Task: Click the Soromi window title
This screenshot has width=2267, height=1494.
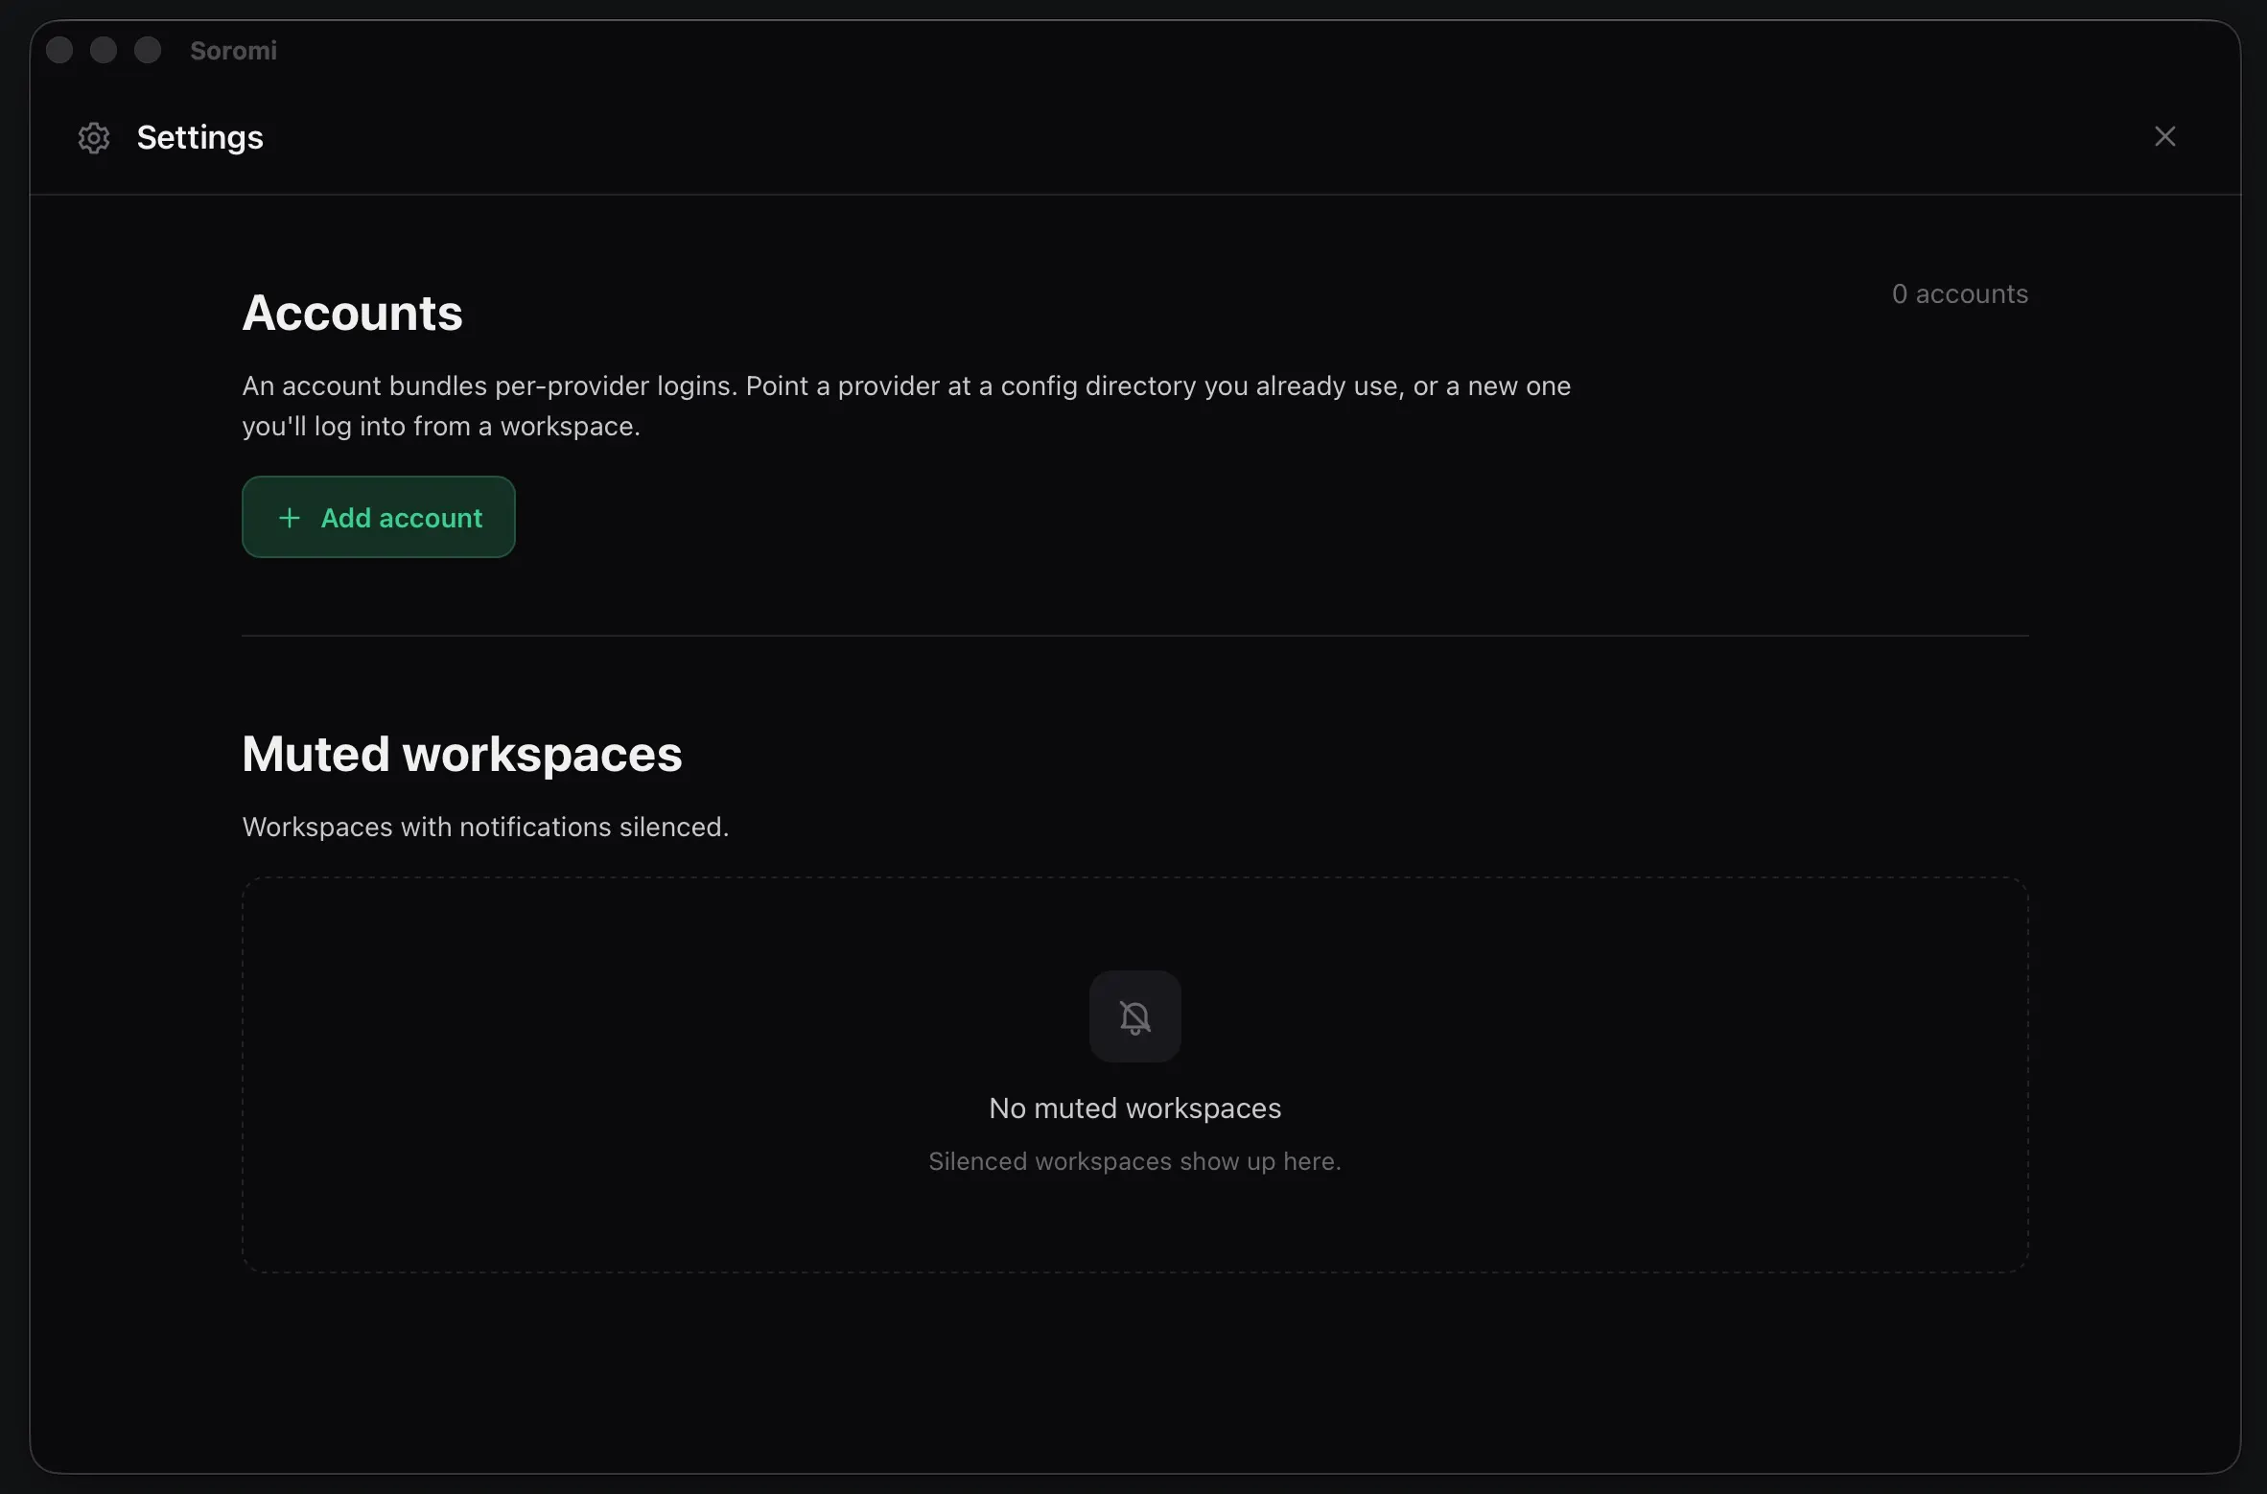Action: pos(233,50)
